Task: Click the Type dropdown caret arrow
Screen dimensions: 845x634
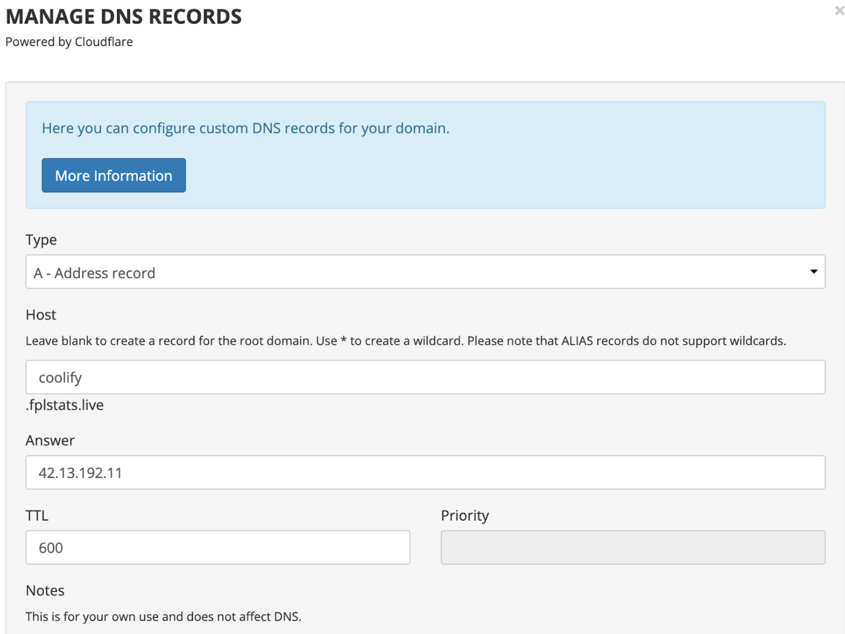Action: pos(813,272)
